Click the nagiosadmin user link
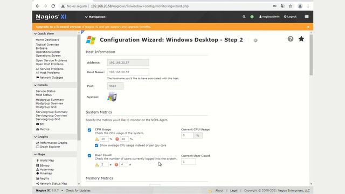The image size is (345, 194). tap(270, 17)
